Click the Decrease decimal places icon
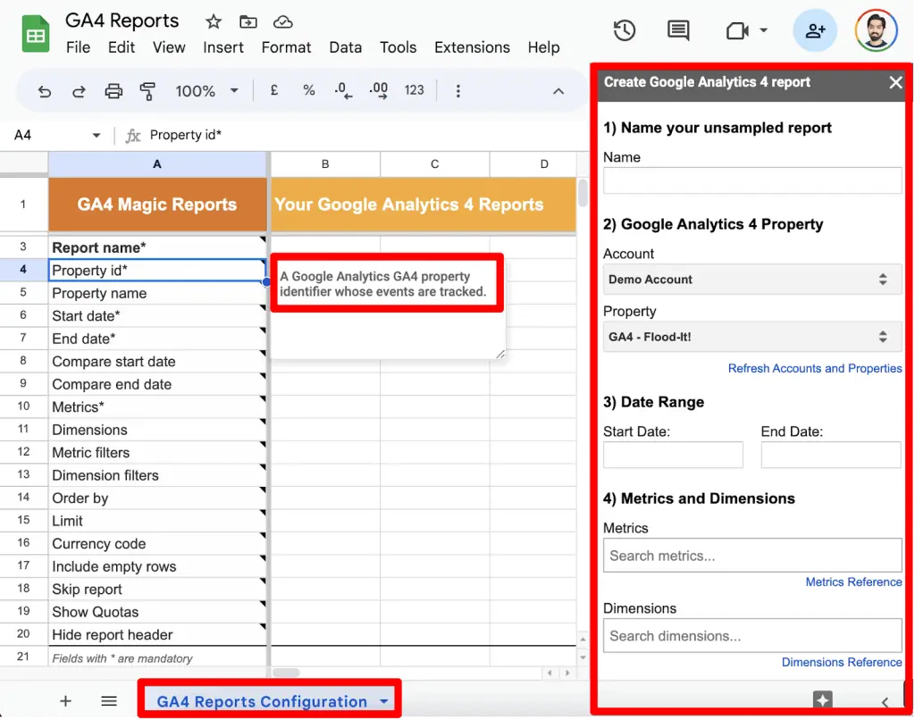 click(342, 90)
